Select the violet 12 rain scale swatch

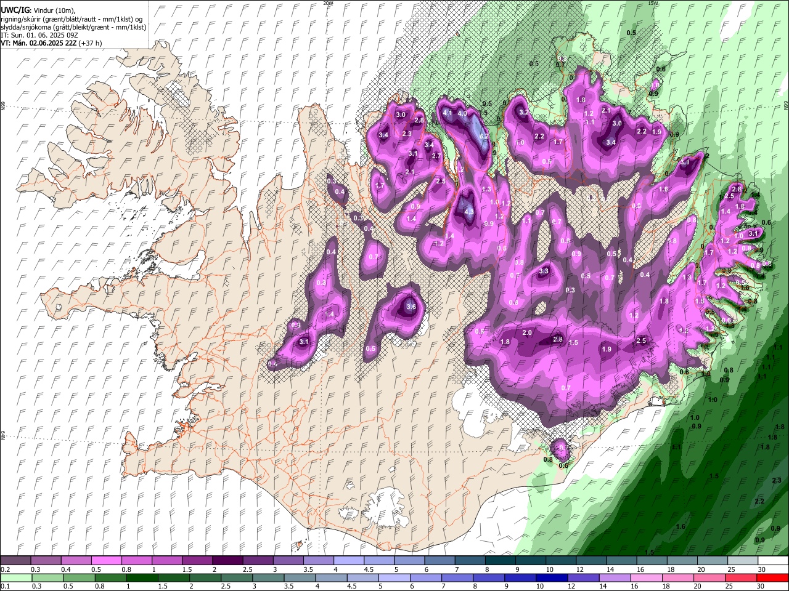pos(583,577)
